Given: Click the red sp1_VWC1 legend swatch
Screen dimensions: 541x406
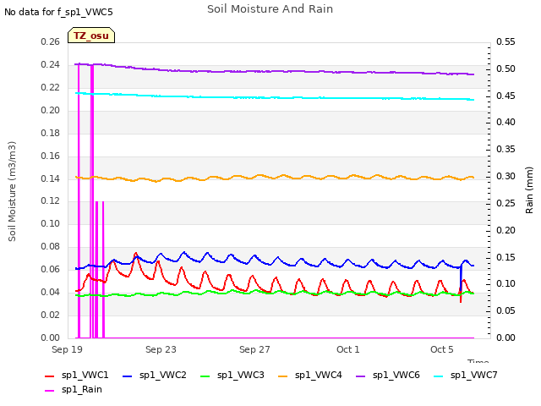Looking at the screenshot, I should pos(50,376).
